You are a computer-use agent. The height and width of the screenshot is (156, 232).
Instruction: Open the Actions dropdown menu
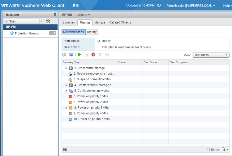tap(84, 15)
